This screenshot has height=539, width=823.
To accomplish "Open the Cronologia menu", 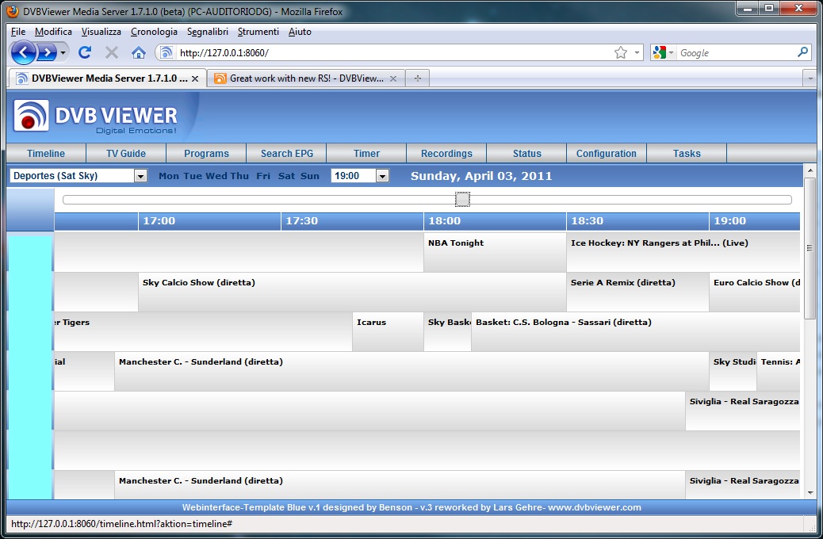I will [x=154, y=32].
